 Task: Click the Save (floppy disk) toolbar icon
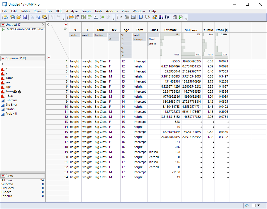(x=25, y=17)
